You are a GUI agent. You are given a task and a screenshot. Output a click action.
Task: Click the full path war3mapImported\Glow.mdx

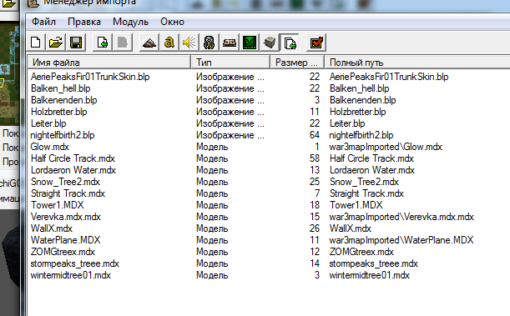point(386,147)
